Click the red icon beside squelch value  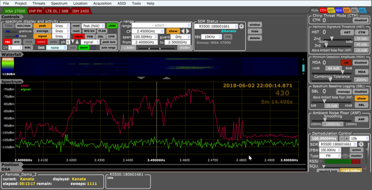366,169
